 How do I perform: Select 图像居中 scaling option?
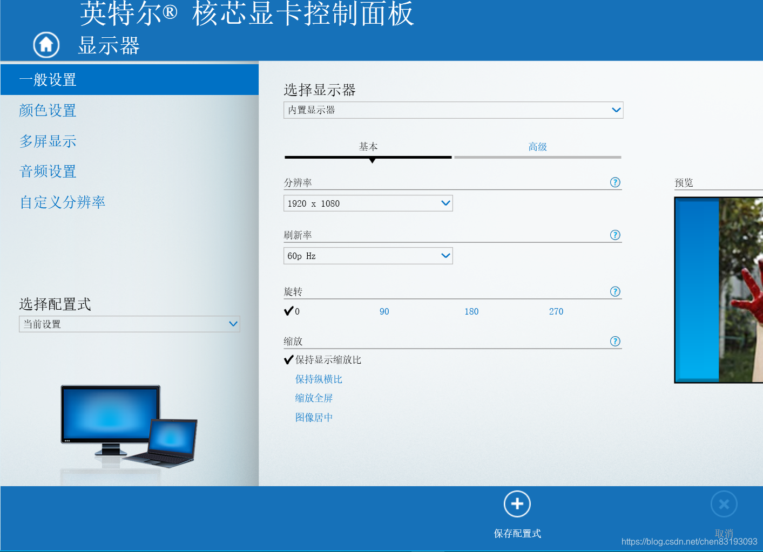(x=314, y=418)
